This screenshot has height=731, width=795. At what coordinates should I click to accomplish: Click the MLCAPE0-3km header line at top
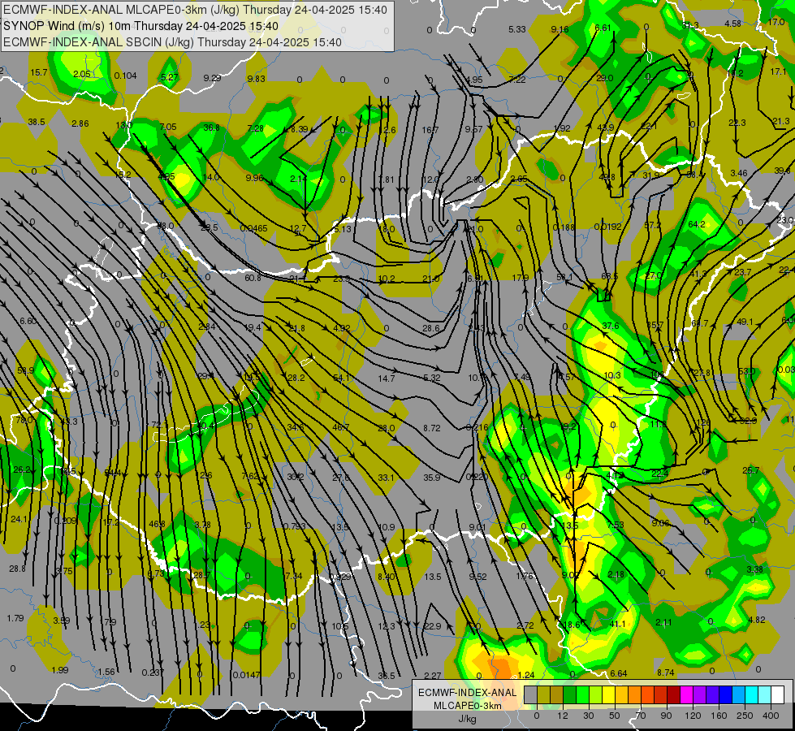click(195, 10)
